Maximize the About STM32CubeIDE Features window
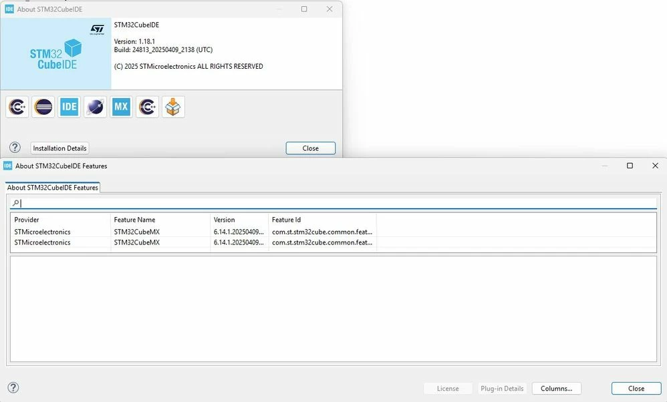 630,166
